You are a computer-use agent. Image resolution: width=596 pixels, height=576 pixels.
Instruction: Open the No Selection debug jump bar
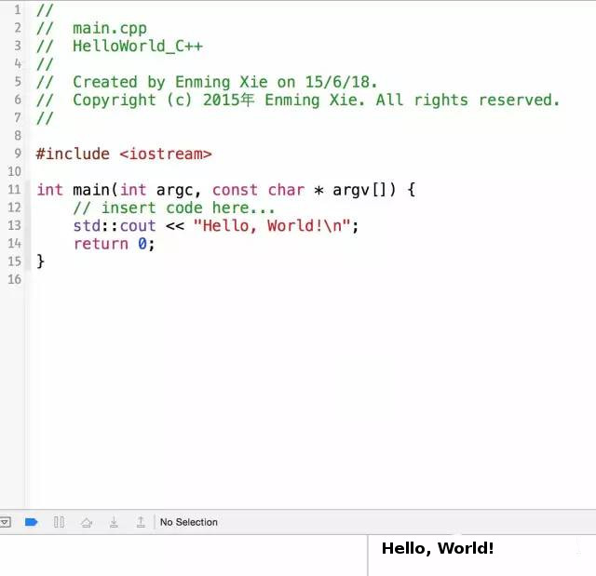click(x=188, y=522)
